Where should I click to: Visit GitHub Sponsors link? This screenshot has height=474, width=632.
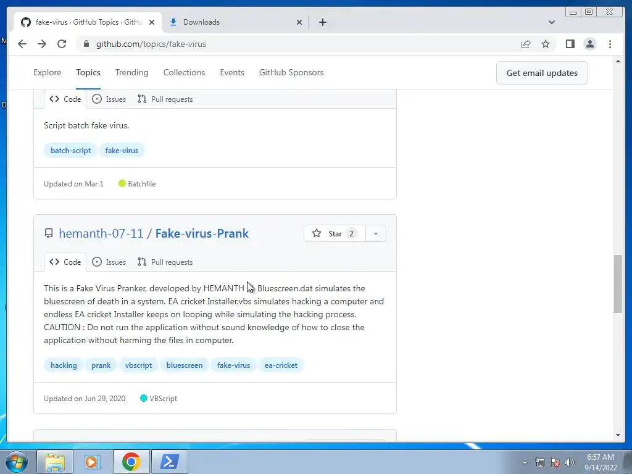click(291, 73)
